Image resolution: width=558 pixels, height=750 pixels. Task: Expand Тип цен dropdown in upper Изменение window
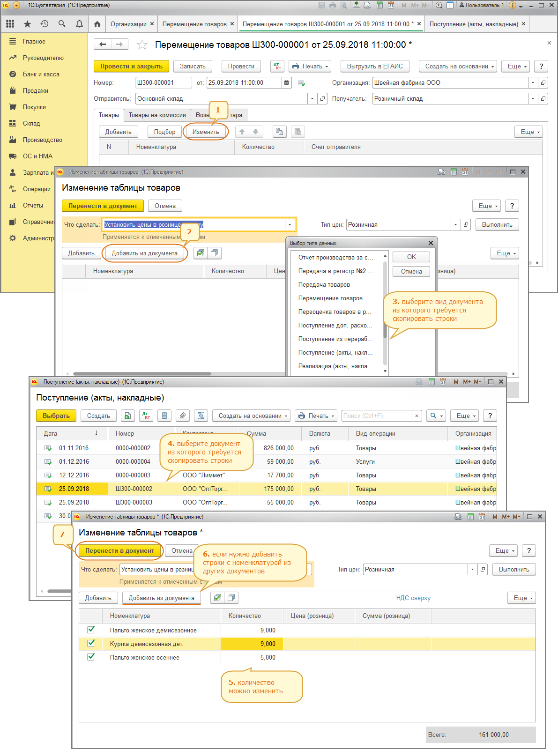click(455, 225)
